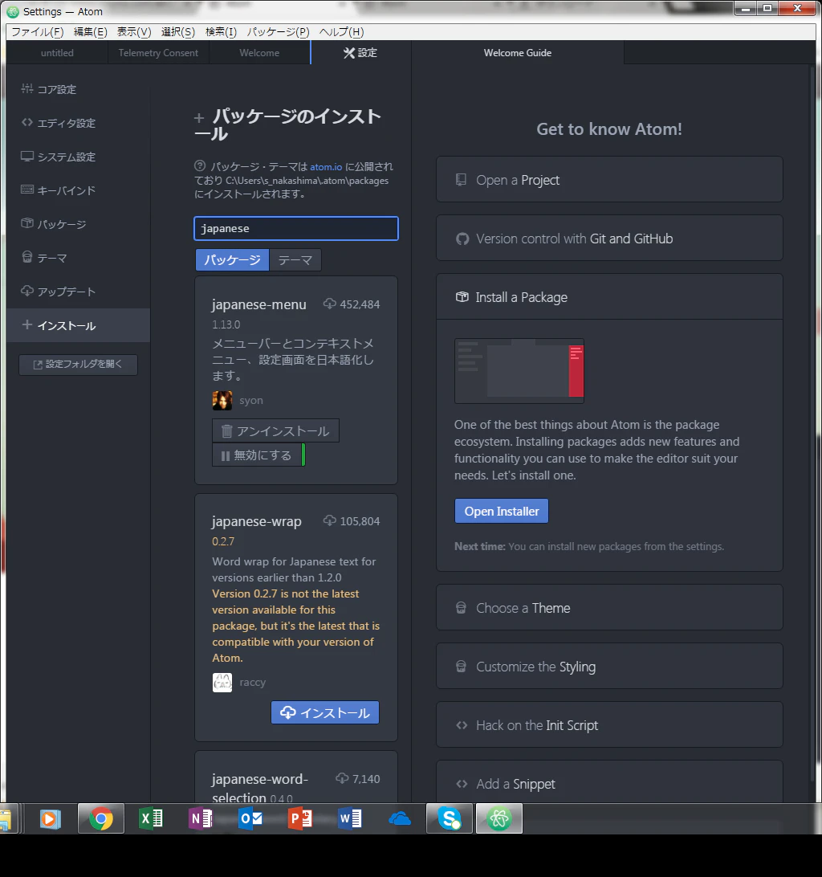
Task: Open ファイル(F) menu
Action: pyautogui.click(x=38, y=32)
